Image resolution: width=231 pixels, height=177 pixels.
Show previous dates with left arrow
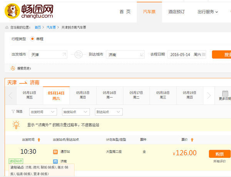pos(11,96)
